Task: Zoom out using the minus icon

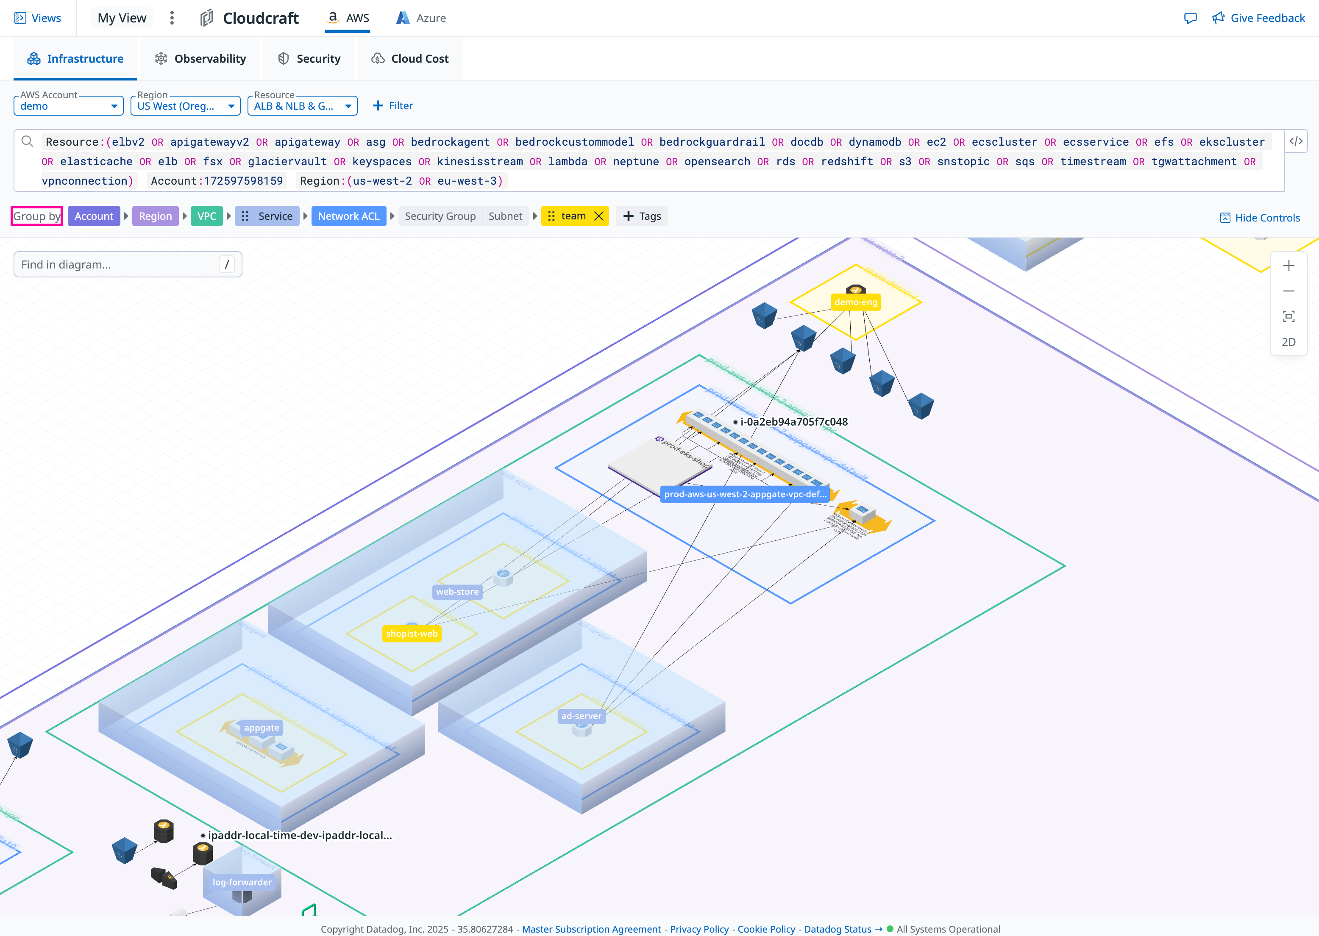Action: (x=1289, y=291)
